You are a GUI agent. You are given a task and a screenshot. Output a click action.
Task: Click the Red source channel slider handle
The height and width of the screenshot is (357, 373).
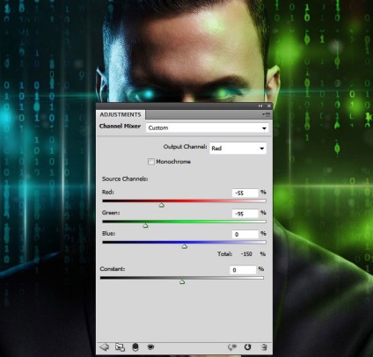point(162,205)
